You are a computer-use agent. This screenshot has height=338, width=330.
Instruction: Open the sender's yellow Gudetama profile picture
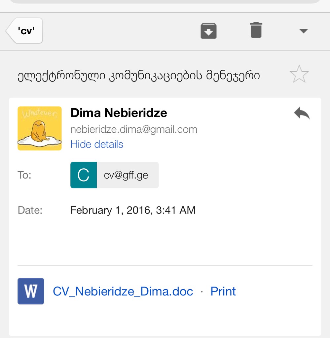coord(39,128)
